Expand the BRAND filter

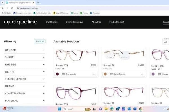(25, 86)
